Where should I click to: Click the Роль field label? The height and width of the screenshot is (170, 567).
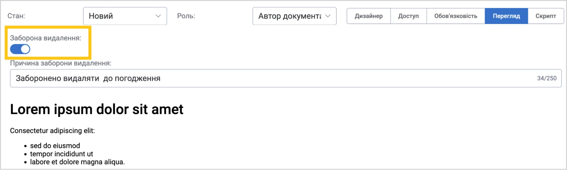pyautogui.click(x=186, y=16)
